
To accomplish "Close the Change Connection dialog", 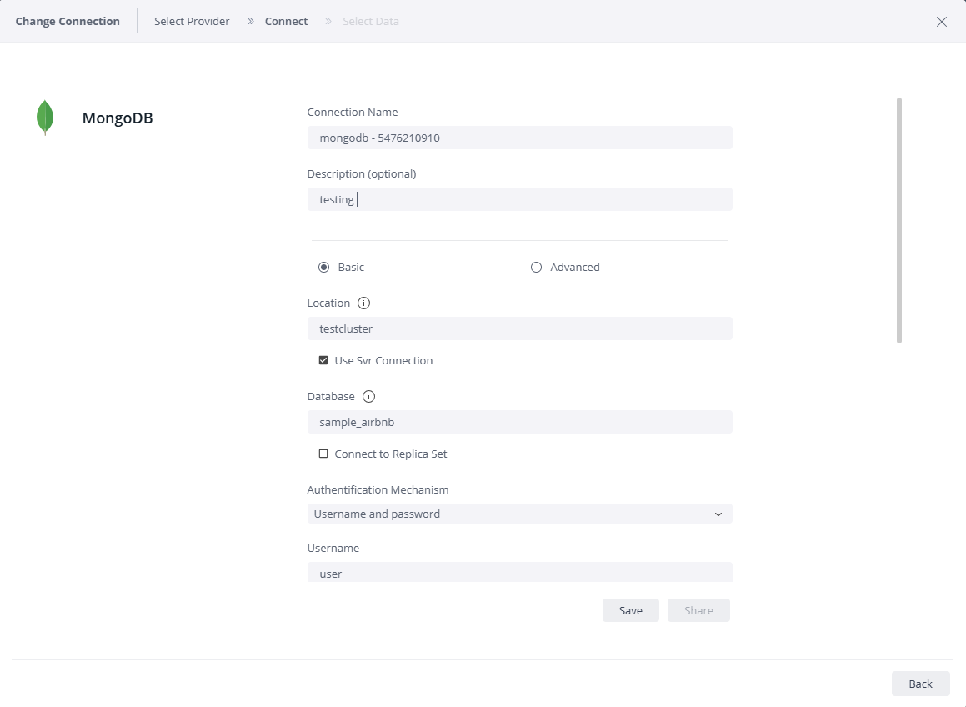I will tap(941, 22).
